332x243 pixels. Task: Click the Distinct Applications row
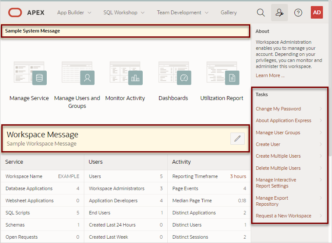[x=209, y=213]
